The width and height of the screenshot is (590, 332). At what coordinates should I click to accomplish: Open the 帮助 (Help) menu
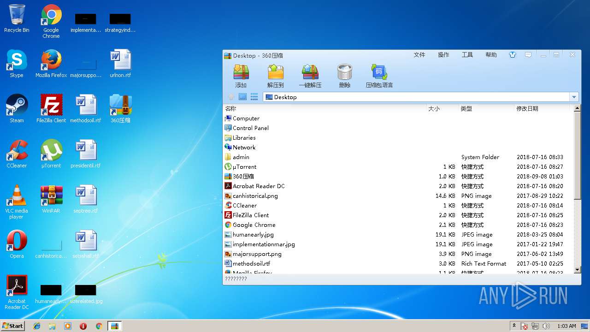pos(491,55)
